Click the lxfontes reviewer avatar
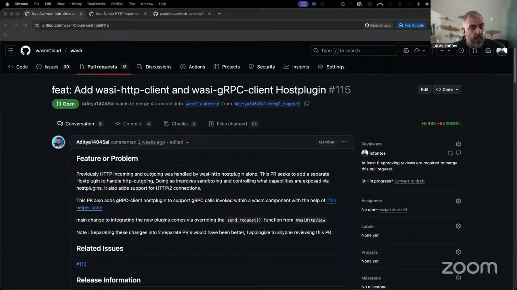The width and height of the screenshot is (517, 290). [365, 153]
